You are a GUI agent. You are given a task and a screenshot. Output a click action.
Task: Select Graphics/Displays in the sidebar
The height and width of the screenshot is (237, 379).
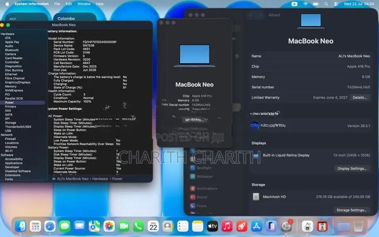18,83
